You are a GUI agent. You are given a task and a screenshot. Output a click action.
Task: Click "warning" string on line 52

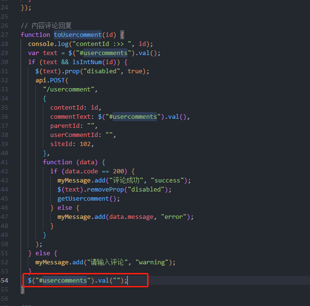tap(152, 262)
